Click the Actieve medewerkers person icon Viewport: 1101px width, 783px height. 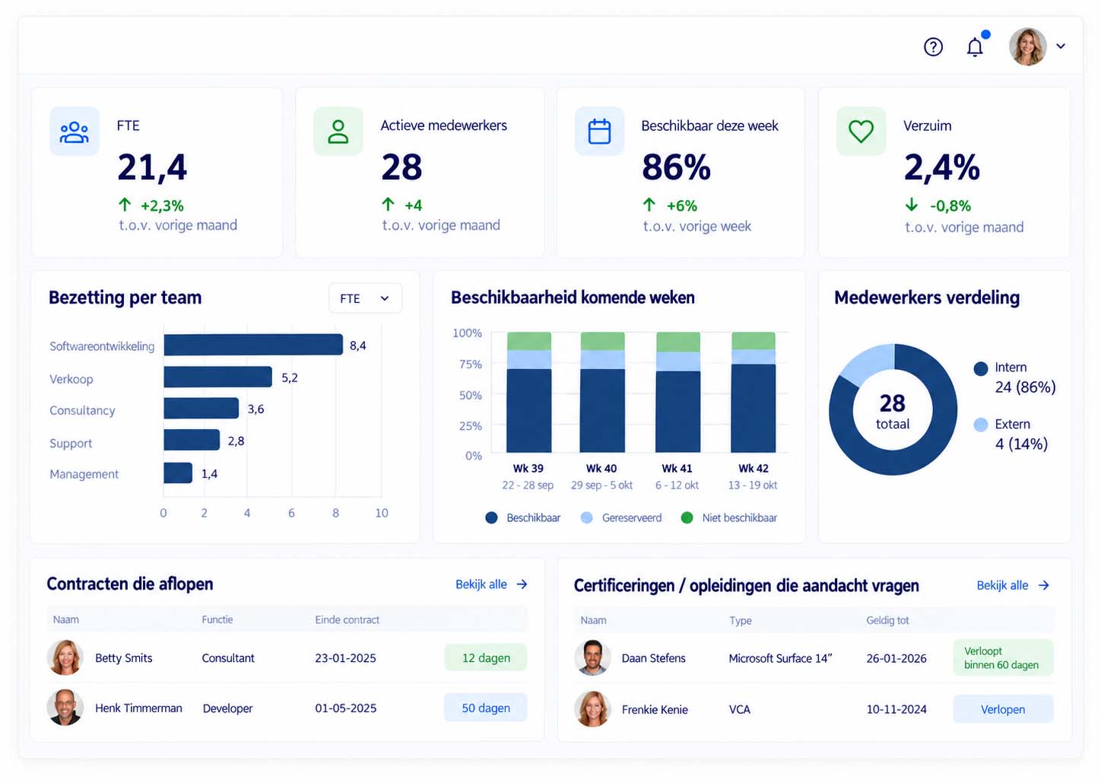tap(338, 132)
